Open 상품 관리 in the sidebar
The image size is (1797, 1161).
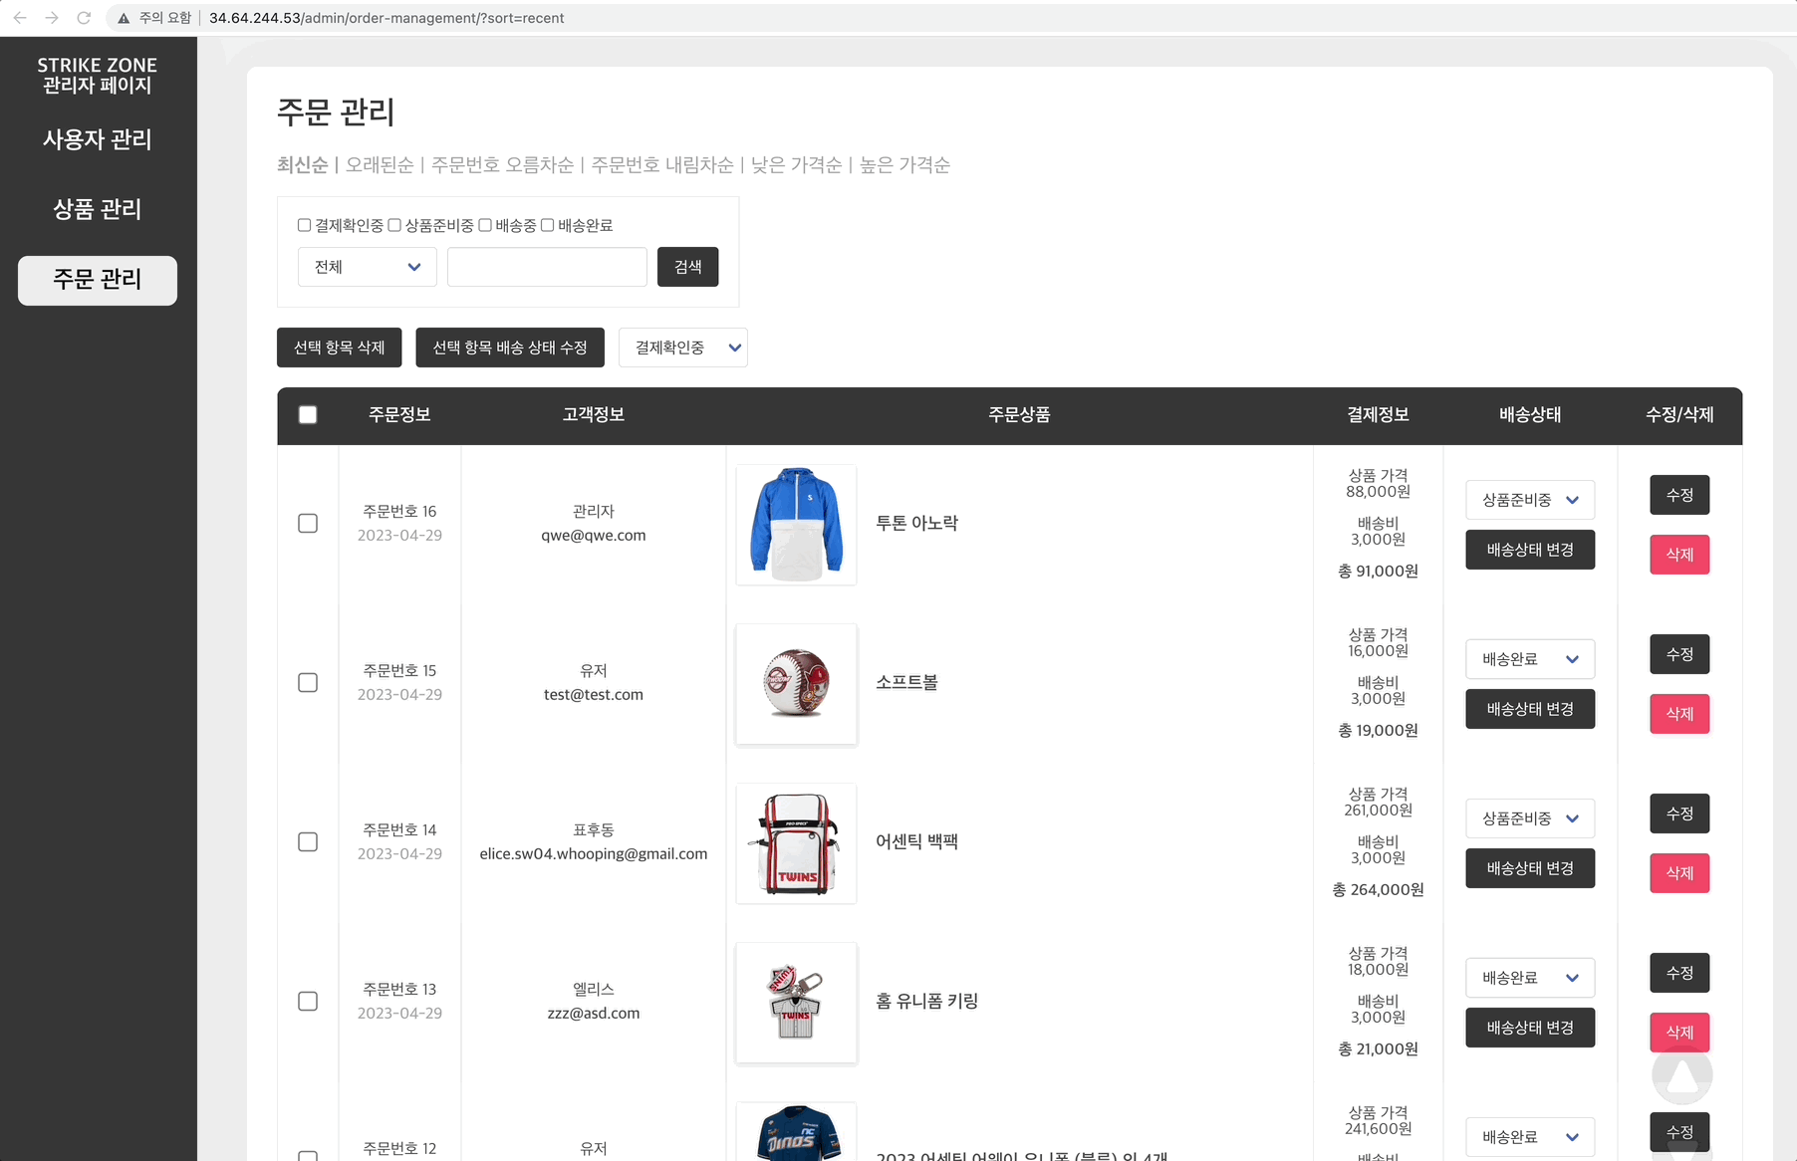pos(98,209)
